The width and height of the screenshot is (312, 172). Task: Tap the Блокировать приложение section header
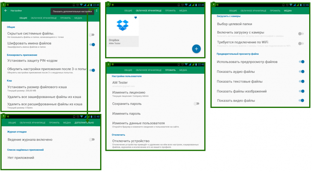point(22,55)
